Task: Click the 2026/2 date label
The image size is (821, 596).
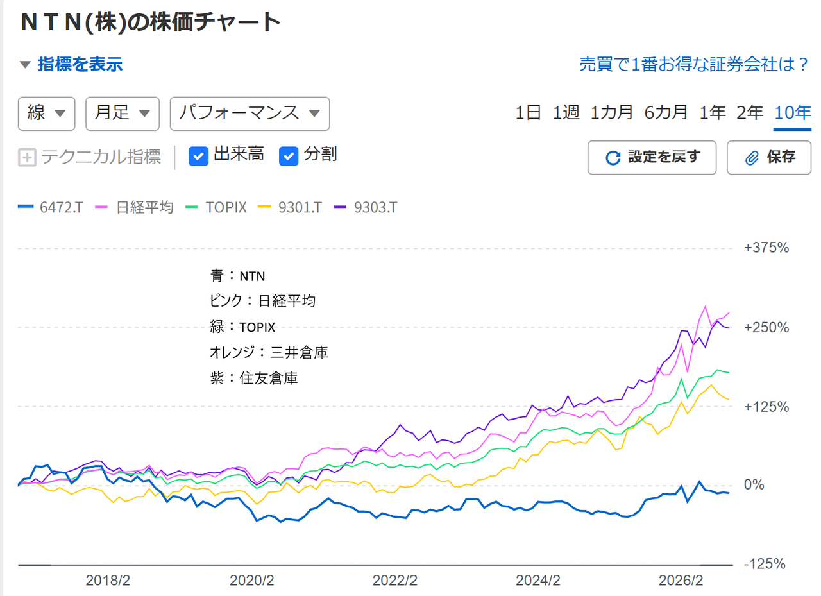Action: pos(682,581)
